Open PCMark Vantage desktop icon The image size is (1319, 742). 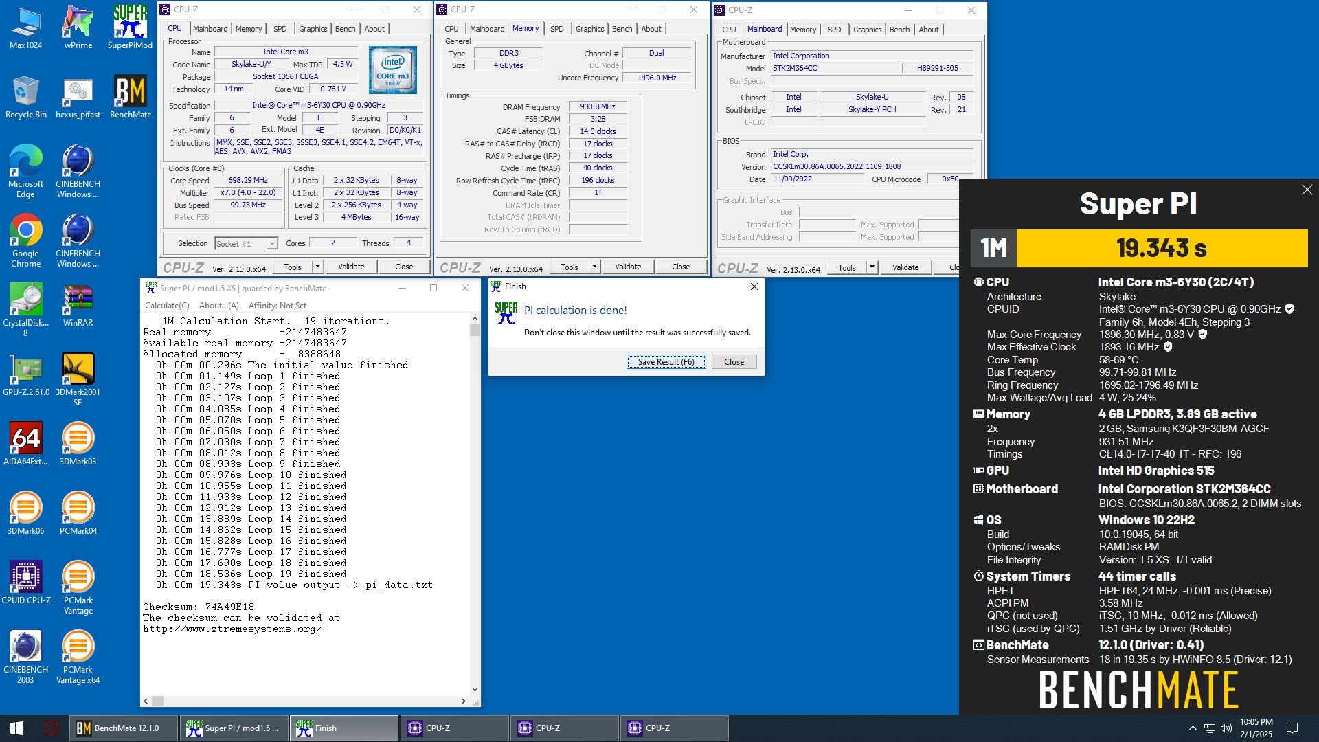78,587
